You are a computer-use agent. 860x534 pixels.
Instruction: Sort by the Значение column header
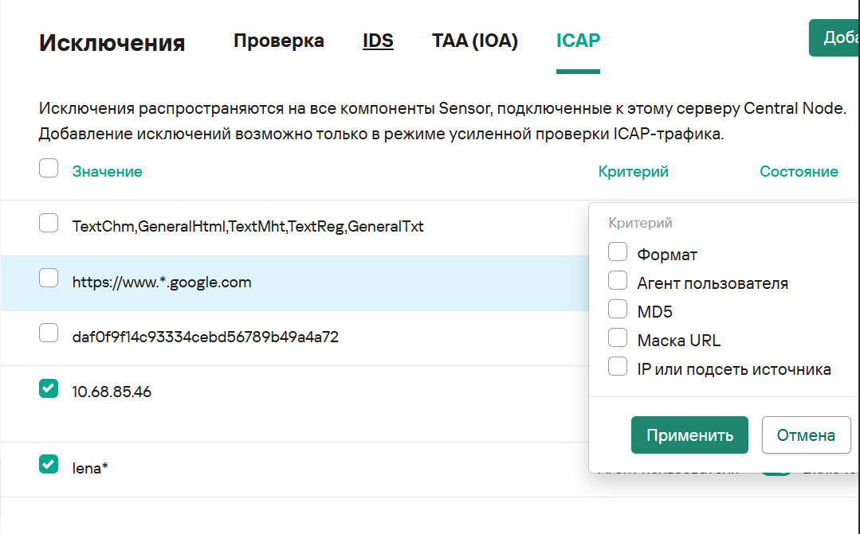pos(107,172)
